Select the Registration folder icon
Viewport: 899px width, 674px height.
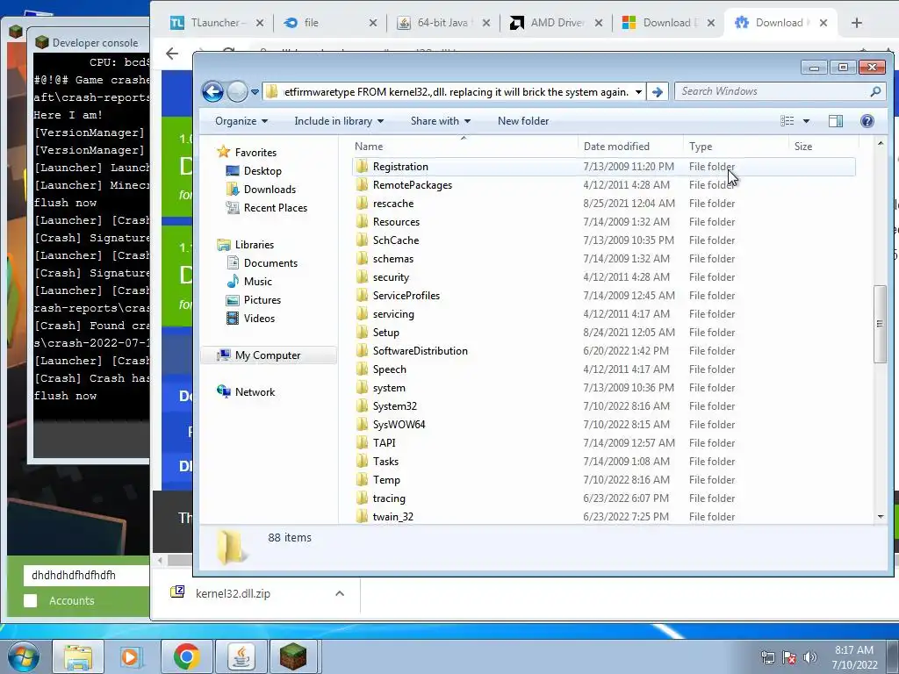[x=362, y=167]
